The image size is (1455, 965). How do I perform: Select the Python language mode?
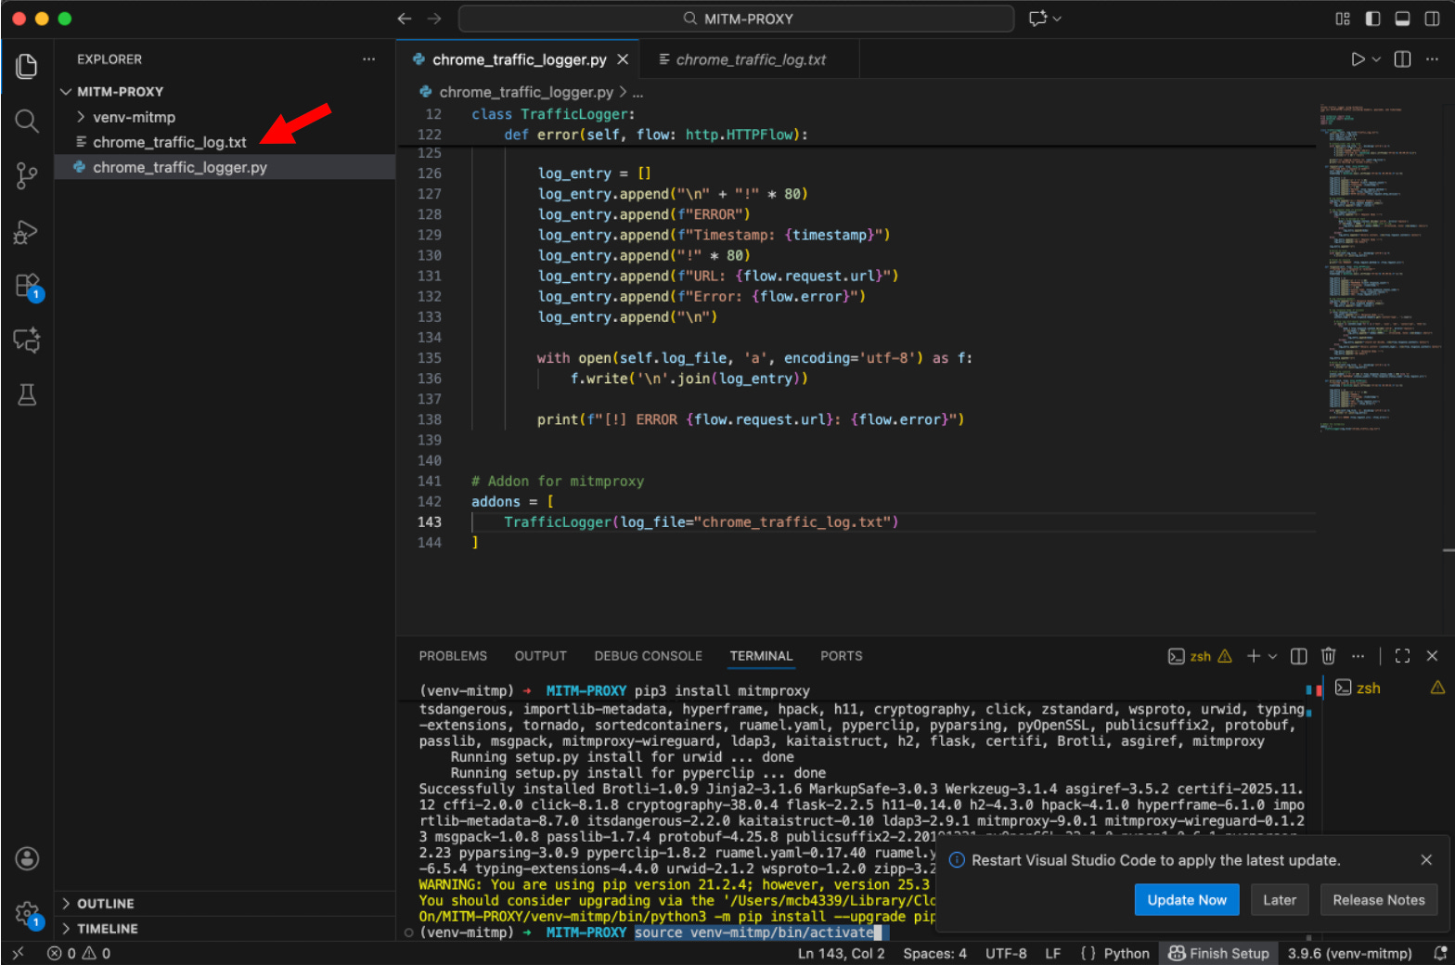click(1126, 953)
